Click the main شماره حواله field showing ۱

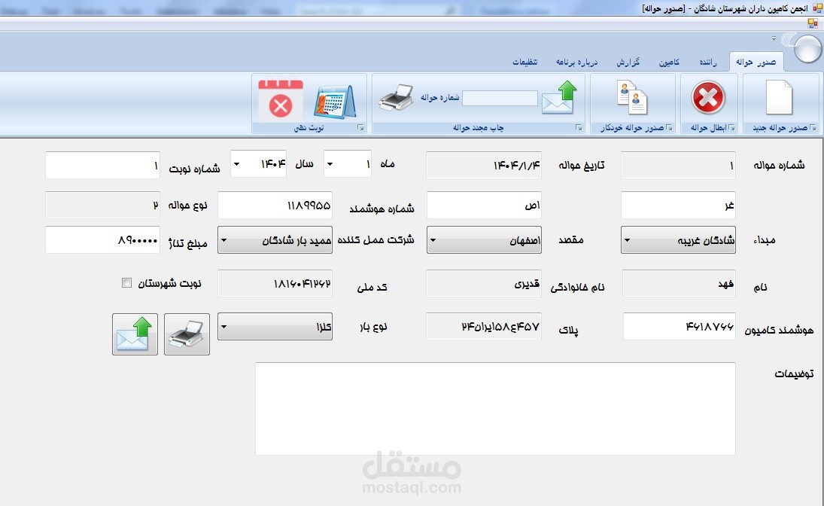[x=678, y=165]
